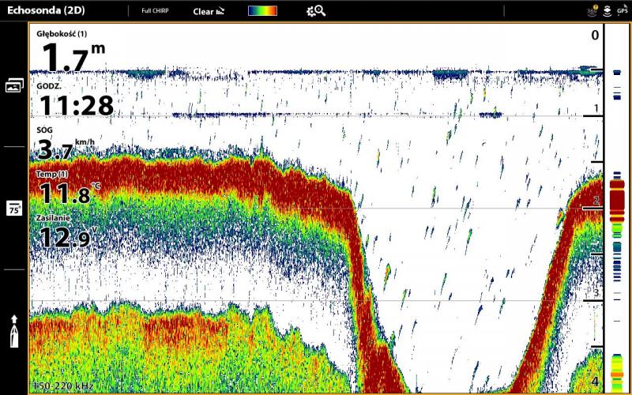
Task: Tap the icon beside the Clear mode label
Action: [220, 12]
